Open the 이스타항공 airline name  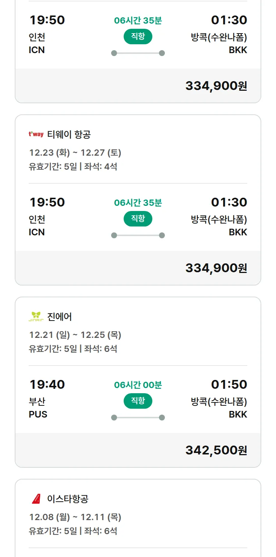(68, 499)
